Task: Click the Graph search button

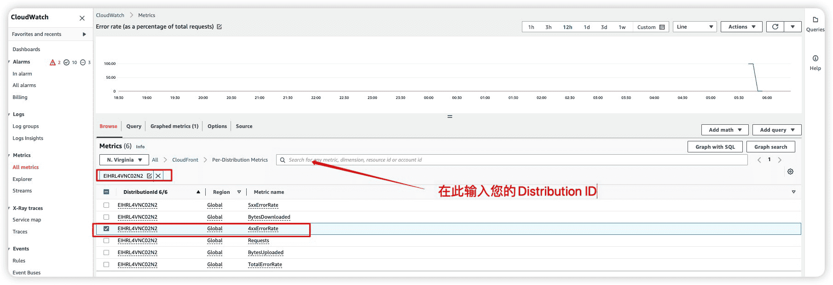Action: click(771, 147)
